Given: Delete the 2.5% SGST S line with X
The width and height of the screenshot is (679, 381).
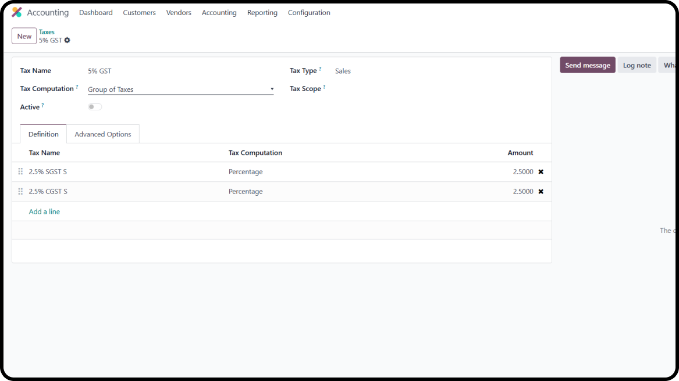Looking at the screenshot, I should pos(541,171).
